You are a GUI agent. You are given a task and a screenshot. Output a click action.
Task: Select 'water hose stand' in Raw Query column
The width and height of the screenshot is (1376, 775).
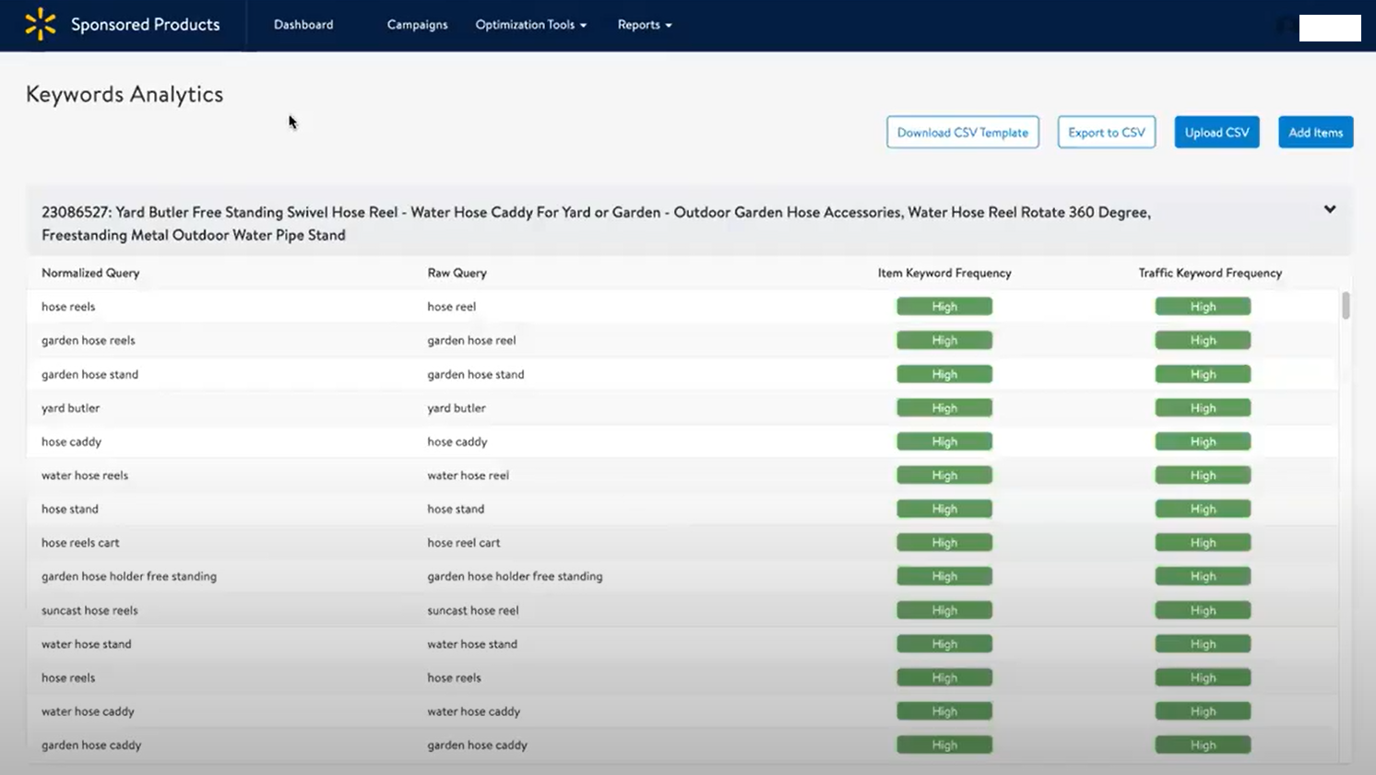pyautogui.click(x=472, y=644)
